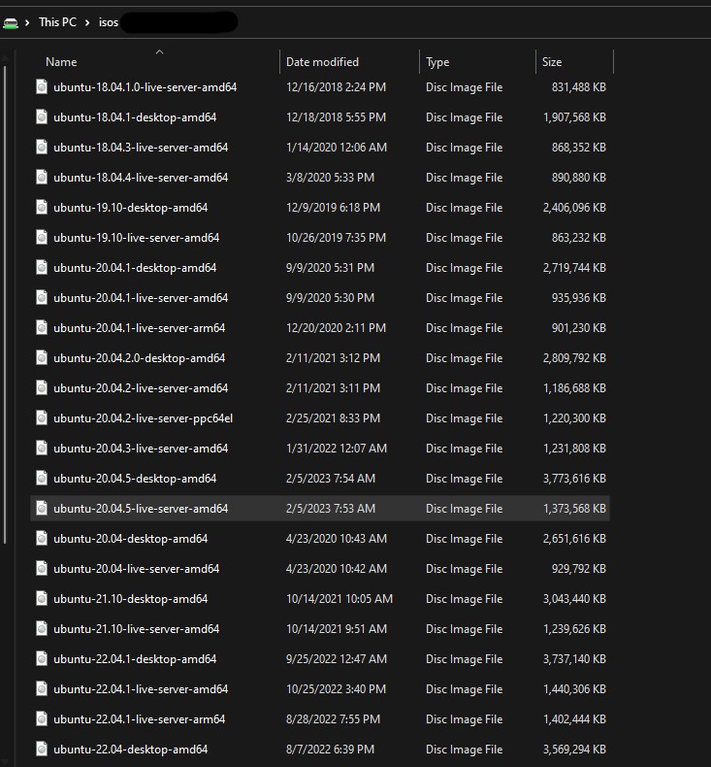Click the This PC drive icon in address bar

[11, 22]
